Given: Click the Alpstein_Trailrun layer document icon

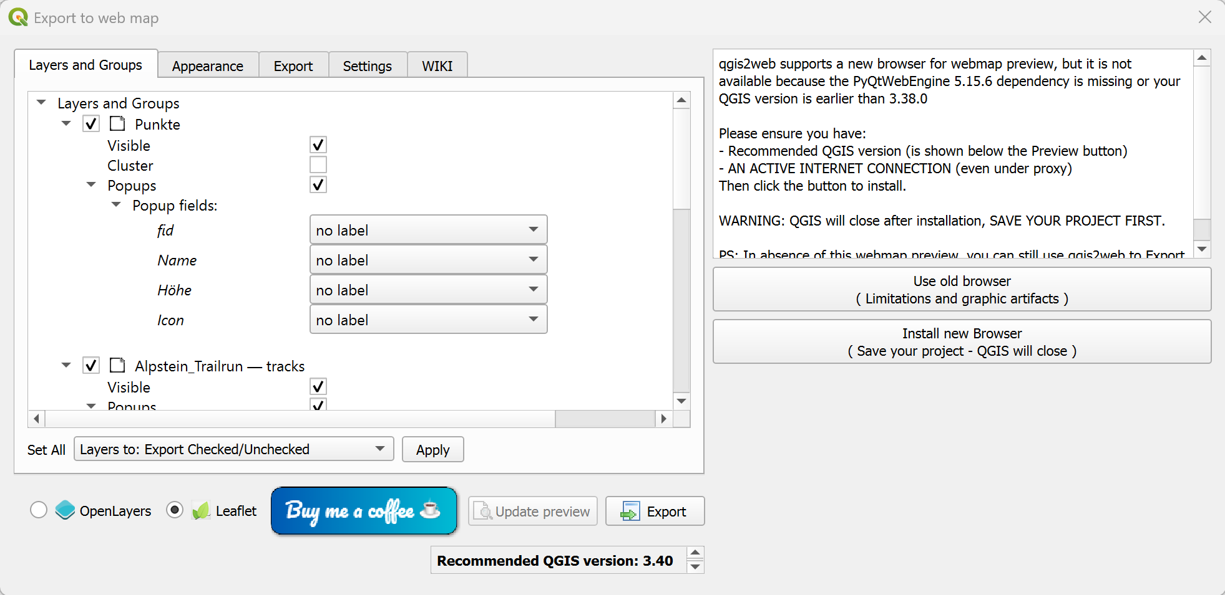Looking at the screenshot, I should click(x=117, y=365).
